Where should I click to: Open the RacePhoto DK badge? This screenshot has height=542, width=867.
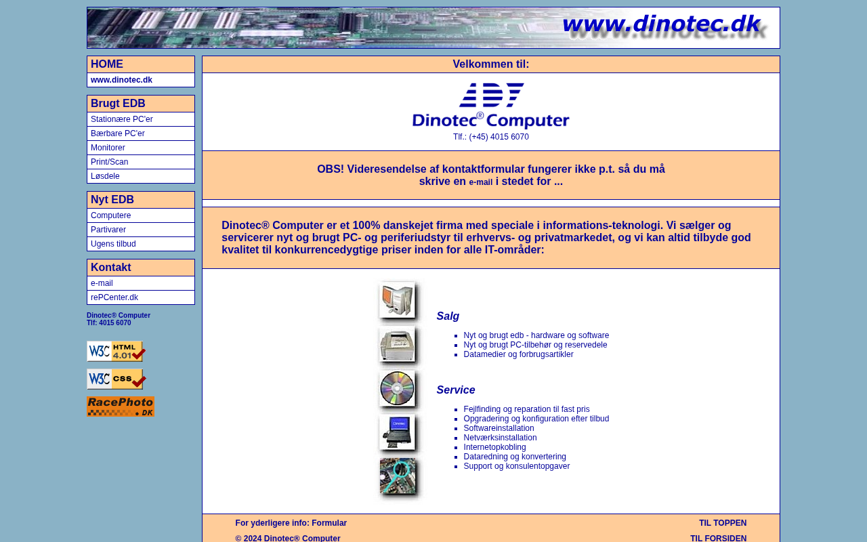point(121,406)
